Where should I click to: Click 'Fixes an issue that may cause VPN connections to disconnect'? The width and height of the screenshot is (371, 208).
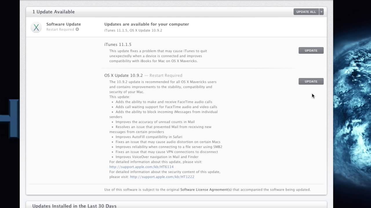[x=167, y=152]
